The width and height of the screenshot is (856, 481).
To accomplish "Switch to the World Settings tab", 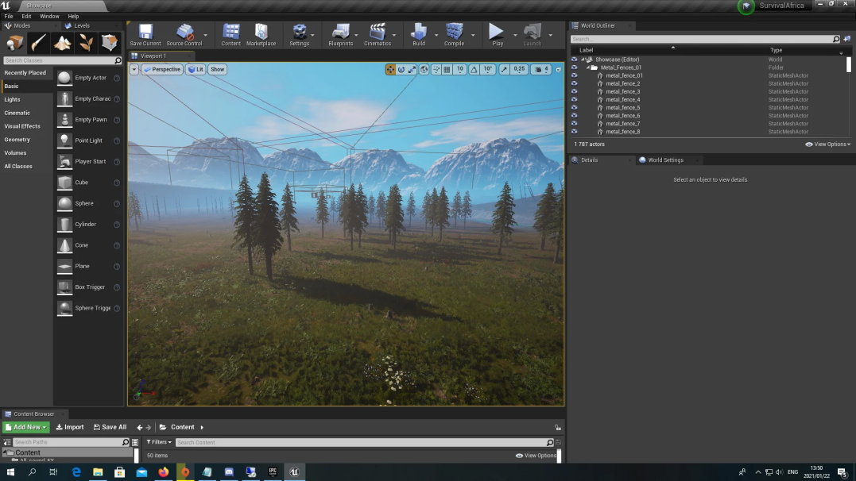I will coord(664,160).
